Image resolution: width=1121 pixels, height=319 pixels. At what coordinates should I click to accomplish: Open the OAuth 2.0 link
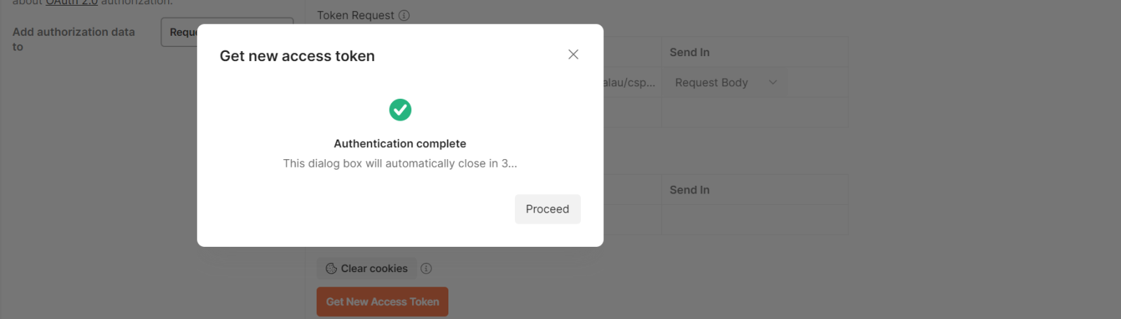[x=71, y=3]
